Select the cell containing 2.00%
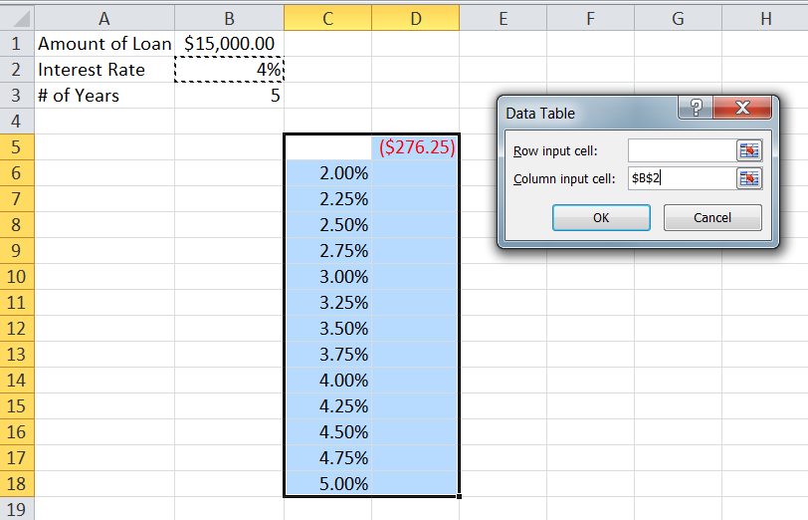Image resolution: width=808 pixels, height=520 pixels. coord(328,173)
